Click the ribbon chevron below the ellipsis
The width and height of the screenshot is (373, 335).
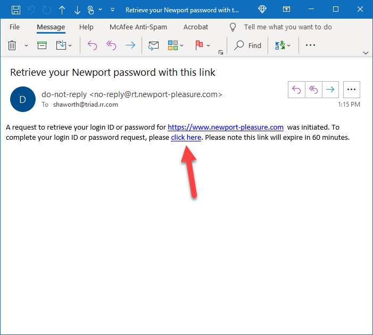click(366, 53)
